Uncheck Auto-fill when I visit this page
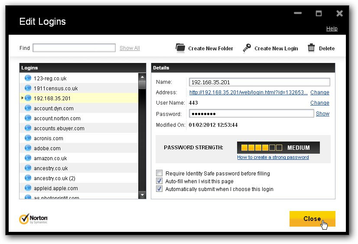Viewport: 358px width, 244px height. 159,181
